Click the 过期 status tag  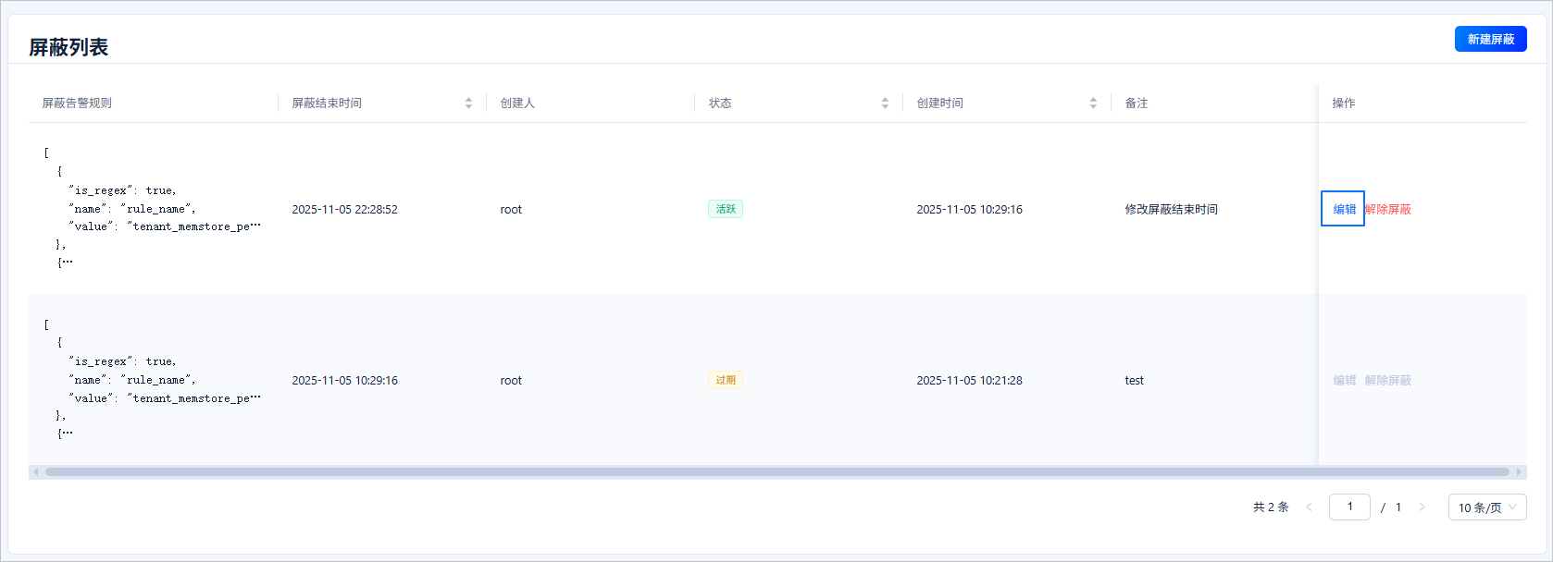coord(726,380)
